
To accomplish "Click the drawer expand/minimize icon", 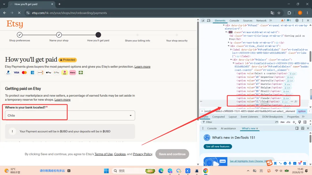I will click(x=302, y=128).
